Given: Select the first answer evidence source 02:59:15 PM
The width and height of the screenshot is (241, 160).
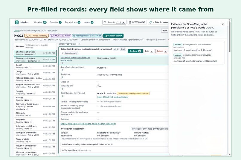Looking at the screenshot, I should pyautogui.click(x=198, y=47).
